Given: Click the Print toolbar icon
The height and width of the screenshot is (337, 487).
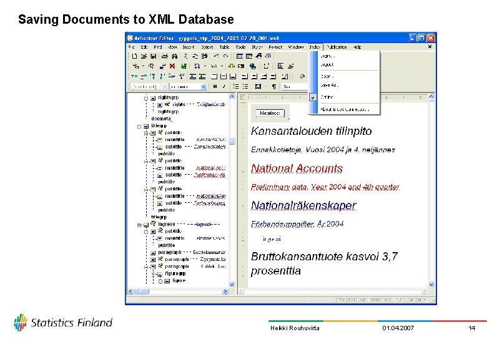Looking at the screenshot, I should pyautogui.click(x=165, y=56).
